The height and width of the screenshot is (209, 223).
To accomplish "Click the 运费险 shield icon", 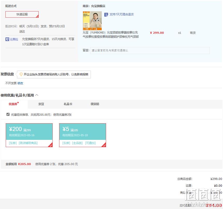I will coord(7,39).
